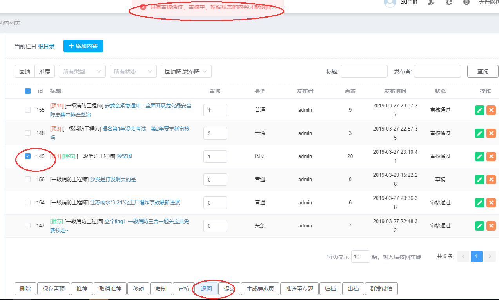Open the 沙发是打发啊大的是 article link
This screenshot has height=300, width=499.
coord(113,179)
